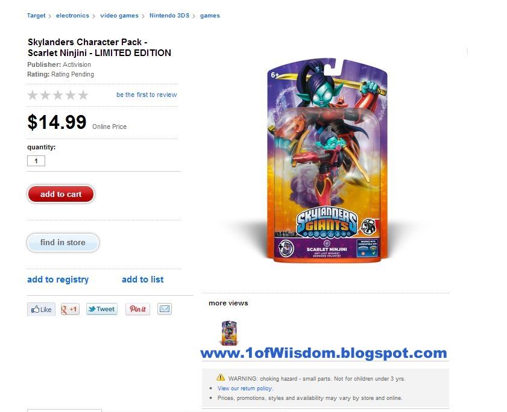Open the Target breadcrumb link
This screenshot has height=412, width=507.
tap(36, 16)
